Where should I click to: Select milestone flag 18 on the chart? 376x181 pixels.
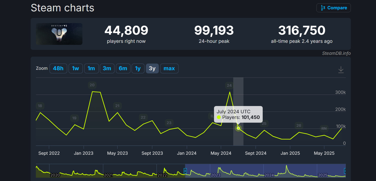click(40, 106)
